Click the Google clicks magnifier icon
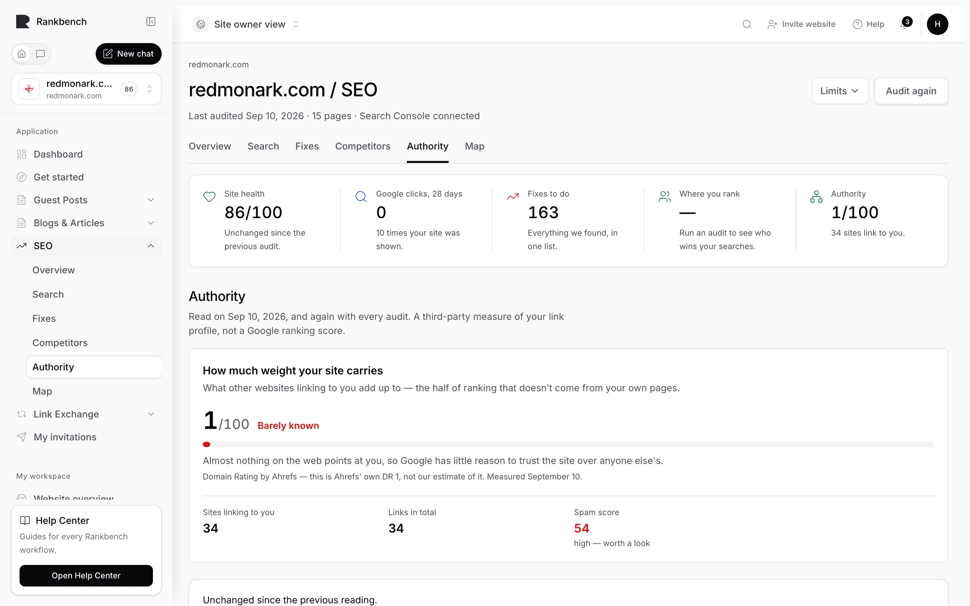The image size is (970, 606). (361, 197)
